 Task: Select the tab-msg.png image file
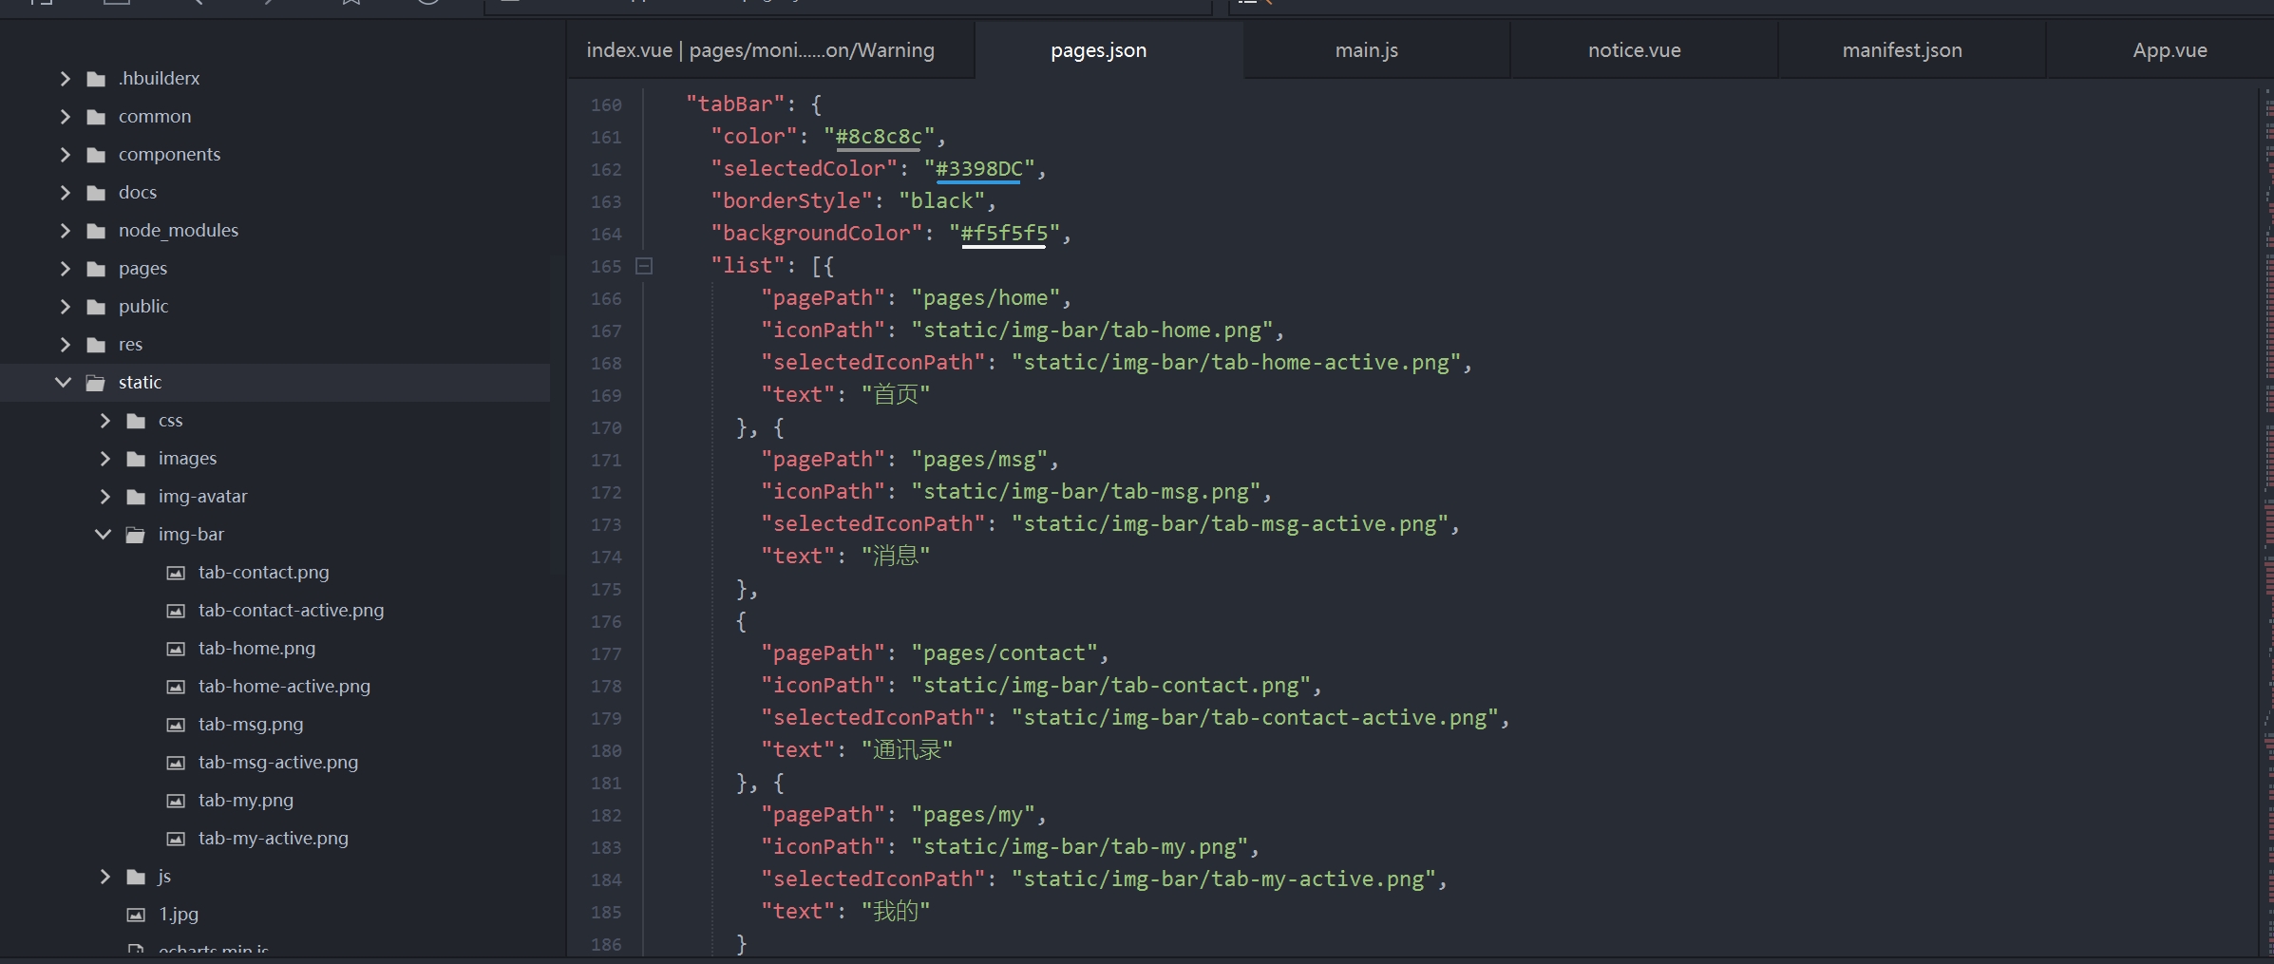(x=251, y=725)
